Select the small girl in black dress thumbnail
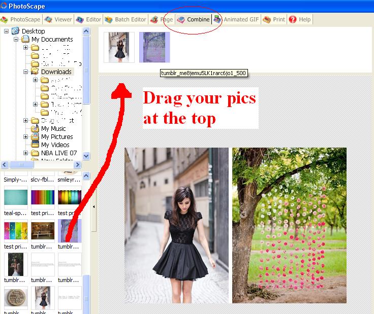 pyautogui.click(x=43, y=298)
